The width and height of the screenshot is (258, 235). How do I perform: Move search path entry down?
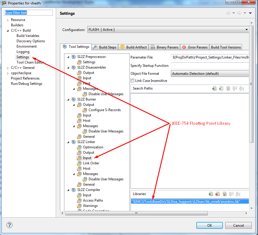coord(241,88)
